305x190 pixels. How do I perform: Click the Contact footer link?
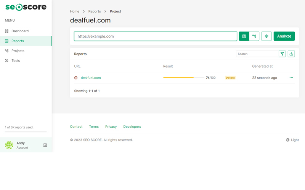76,127
